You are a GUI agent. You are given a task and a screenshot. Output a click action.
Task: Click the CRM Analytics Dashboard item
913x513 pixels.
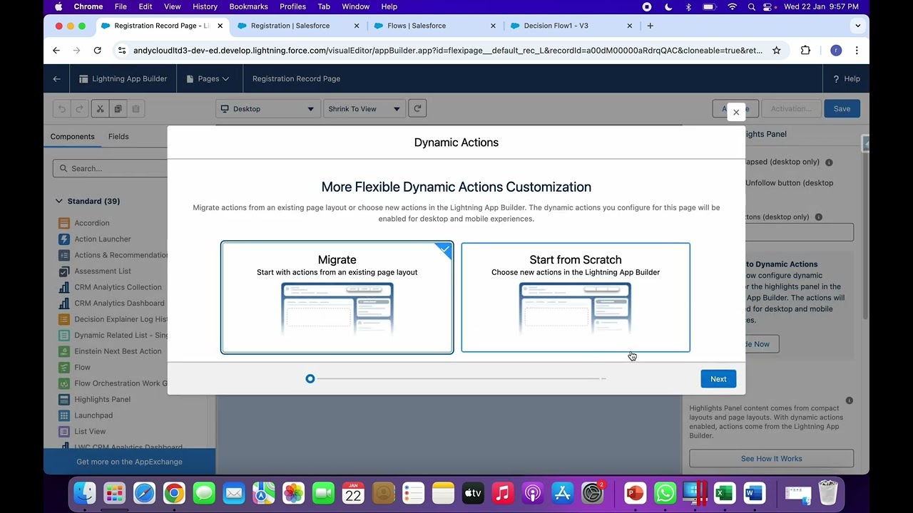(x=119, y=304)
